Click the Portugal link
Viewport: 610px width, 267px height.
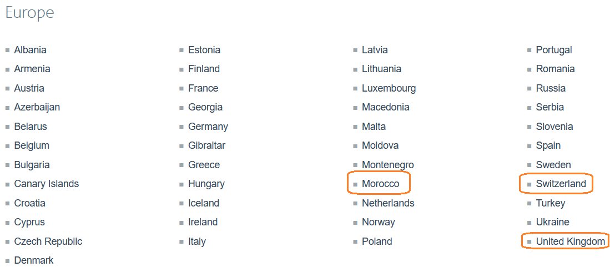(x=553, y=50)
